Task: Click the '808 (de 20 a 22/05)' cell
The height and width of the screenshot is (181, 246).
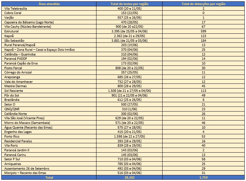Action: [x=130, y=68]
